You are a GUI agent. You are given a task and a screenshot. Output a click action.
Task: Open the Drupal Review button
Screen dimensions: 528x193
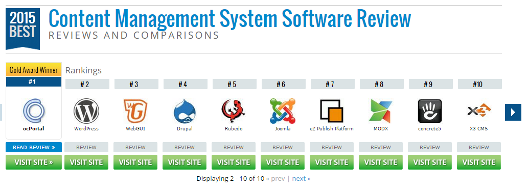pyautogui.click(x=185, y=147)
